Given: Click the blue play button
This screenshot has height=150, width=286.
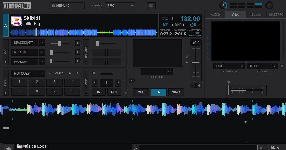Looking at the screenshot, I should (x=159, y=92).
